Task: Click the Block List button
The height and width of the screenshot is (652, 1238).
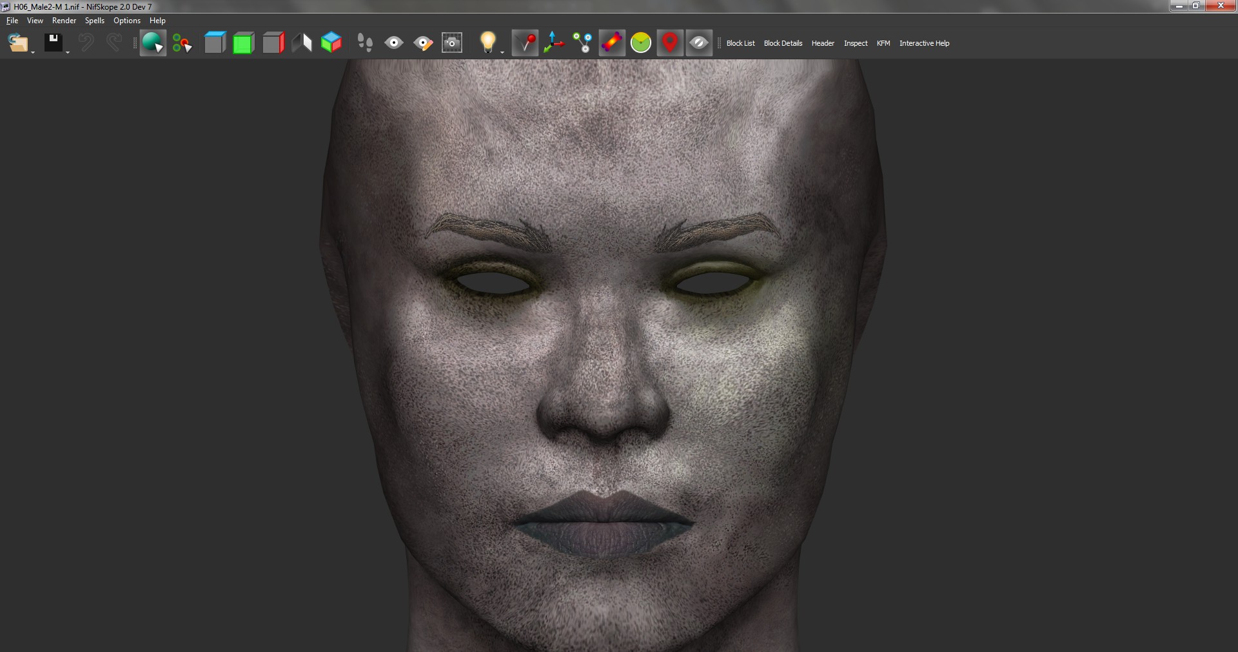Action: pos(740,43)
